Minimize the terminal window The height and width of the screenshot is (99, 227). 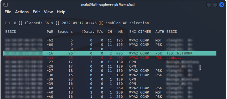click(x=209, y=5)
